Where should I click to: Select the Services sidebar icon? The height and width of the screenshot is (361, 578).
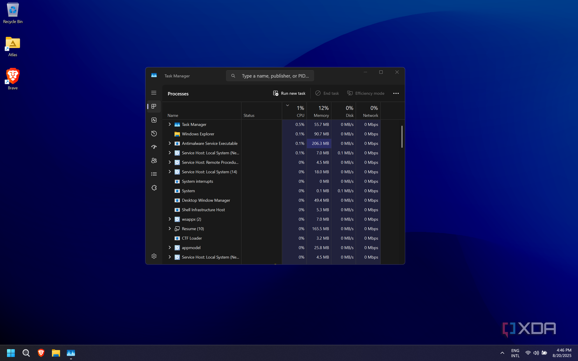[154, 187]
